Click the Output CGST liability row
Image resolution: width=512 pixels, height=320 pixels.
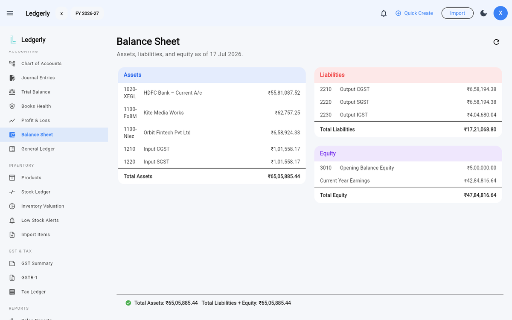coord(408,89)
